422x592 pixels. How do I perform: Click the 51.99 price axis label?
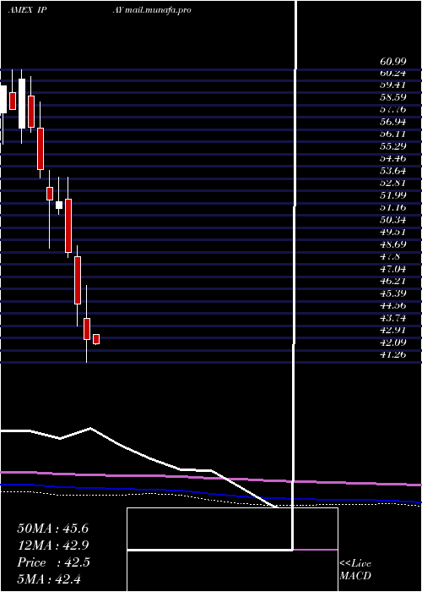392,195
